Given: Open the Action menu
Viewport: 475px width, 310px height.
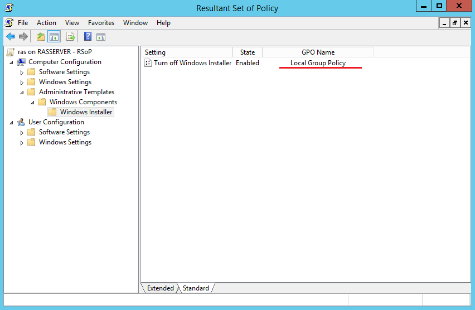Looking at the screenshot, I should tap(46, 23).
